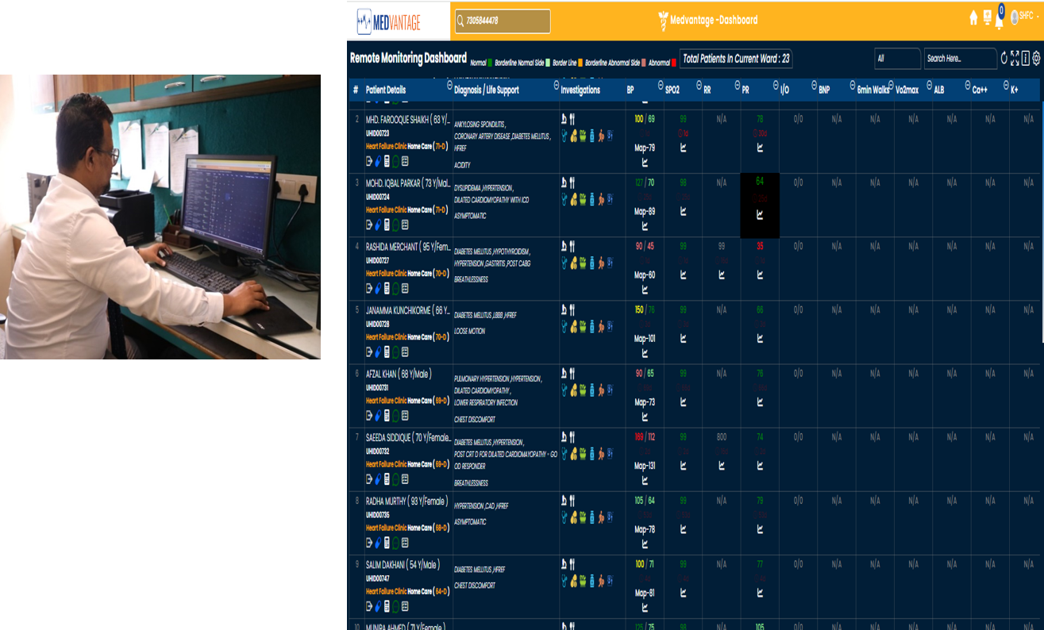The image size is (1044, 630).
Task: Open stethoscope icon in RASHIDA MERCHANT's Investigations
Action: (x=564, y=263)
